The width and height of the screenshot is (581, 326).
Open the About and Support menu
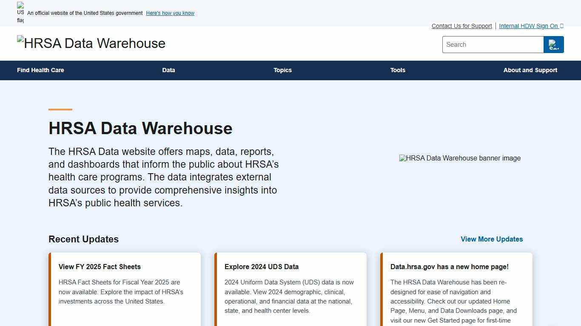(530, 70)
